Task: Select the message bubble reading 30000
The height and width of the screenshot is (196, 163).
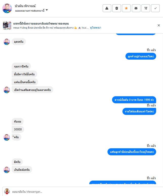Action: coord(18,129)
